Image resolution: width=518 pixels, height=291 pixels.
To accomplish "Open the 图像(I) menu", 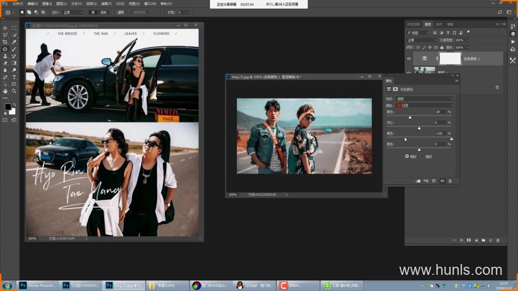I will click(47, 4).
